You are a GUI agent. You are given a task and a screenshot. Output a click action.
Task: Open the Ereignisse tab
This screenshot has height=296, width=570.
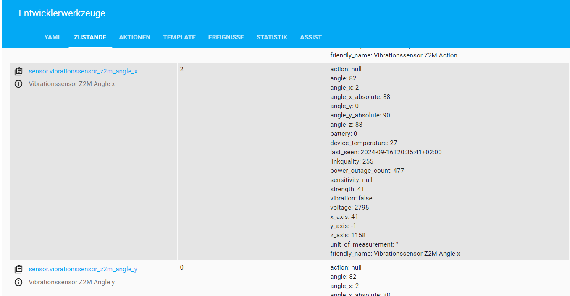coord(226,37)
